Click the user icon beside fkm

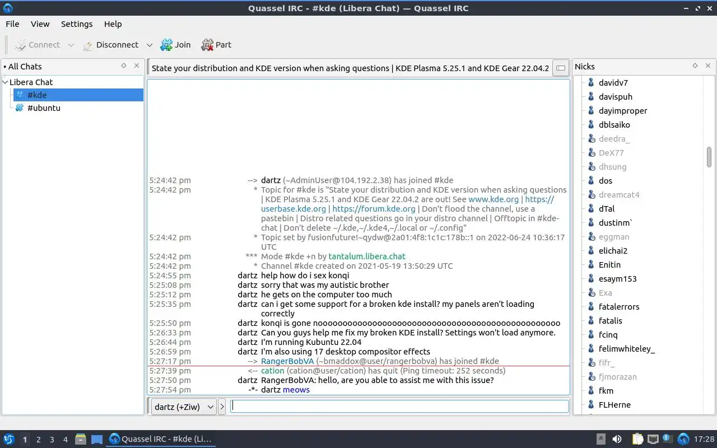(x=590, y=391)
